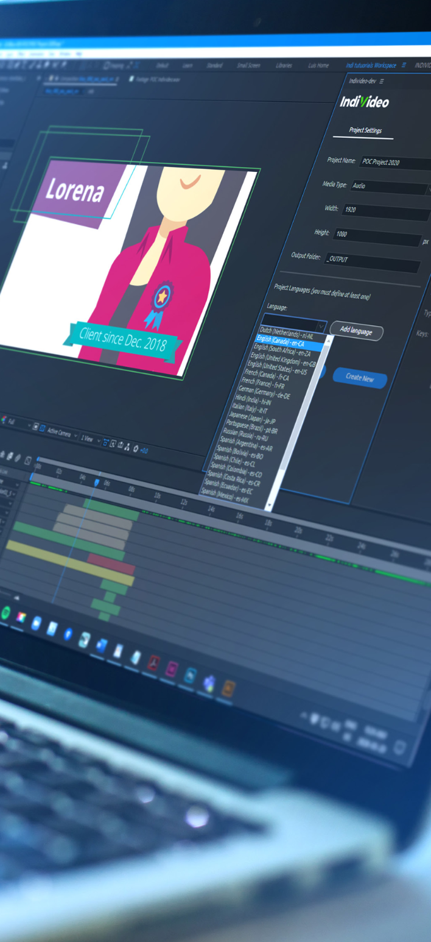
Task: Click the Output Folder field
Action: (x=373, y=261)
